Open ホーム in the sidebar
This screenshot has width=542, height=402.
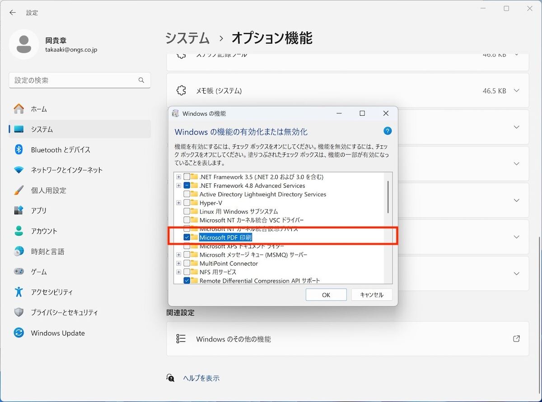pos(80,109)
